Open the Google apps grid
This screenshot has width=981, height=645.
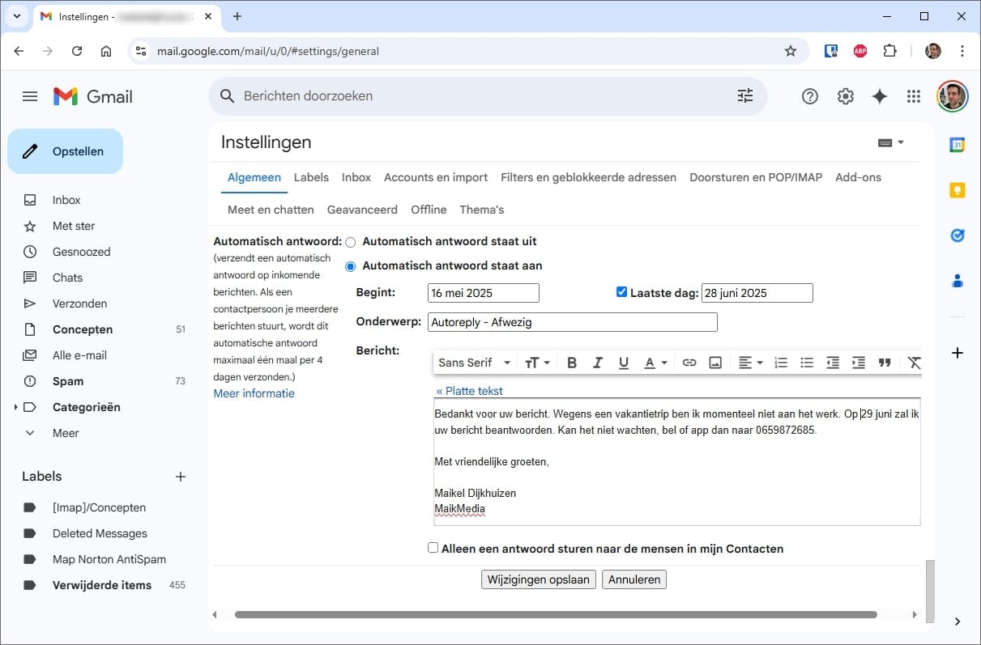point(914,96)
